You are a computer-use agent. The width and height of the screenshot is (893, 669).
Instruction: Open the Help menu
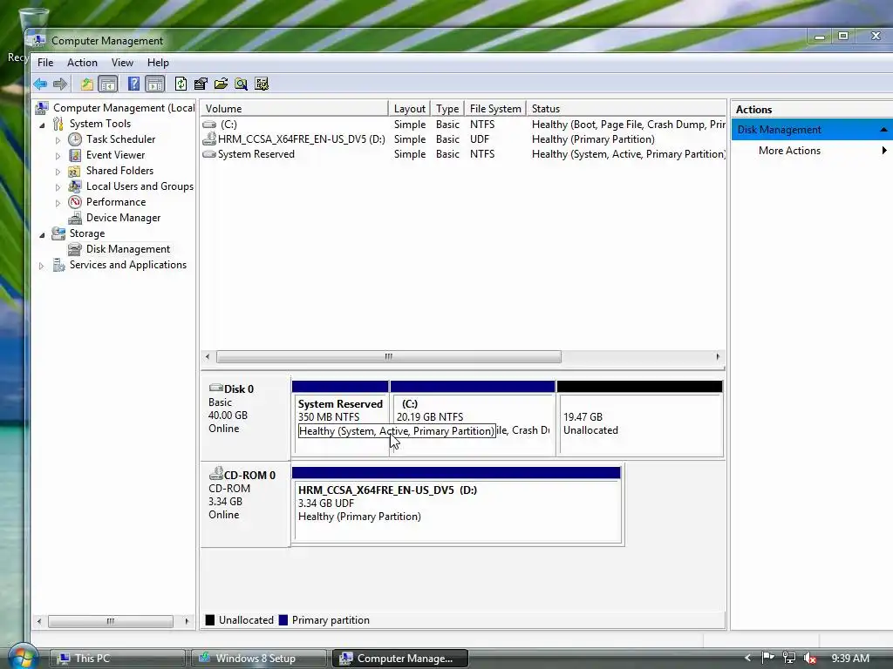click(158, 63)
